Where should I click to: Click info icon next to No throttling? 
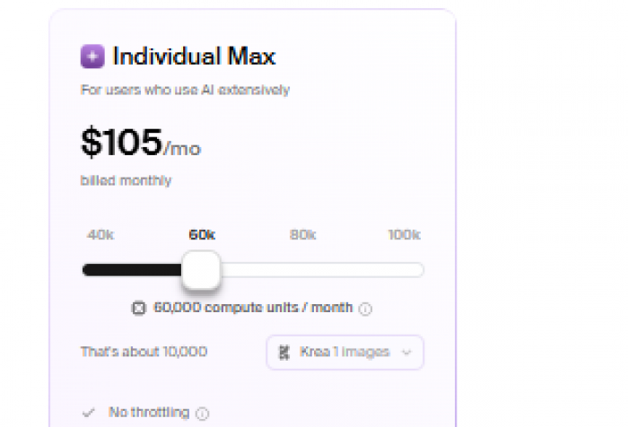(203, 414)
